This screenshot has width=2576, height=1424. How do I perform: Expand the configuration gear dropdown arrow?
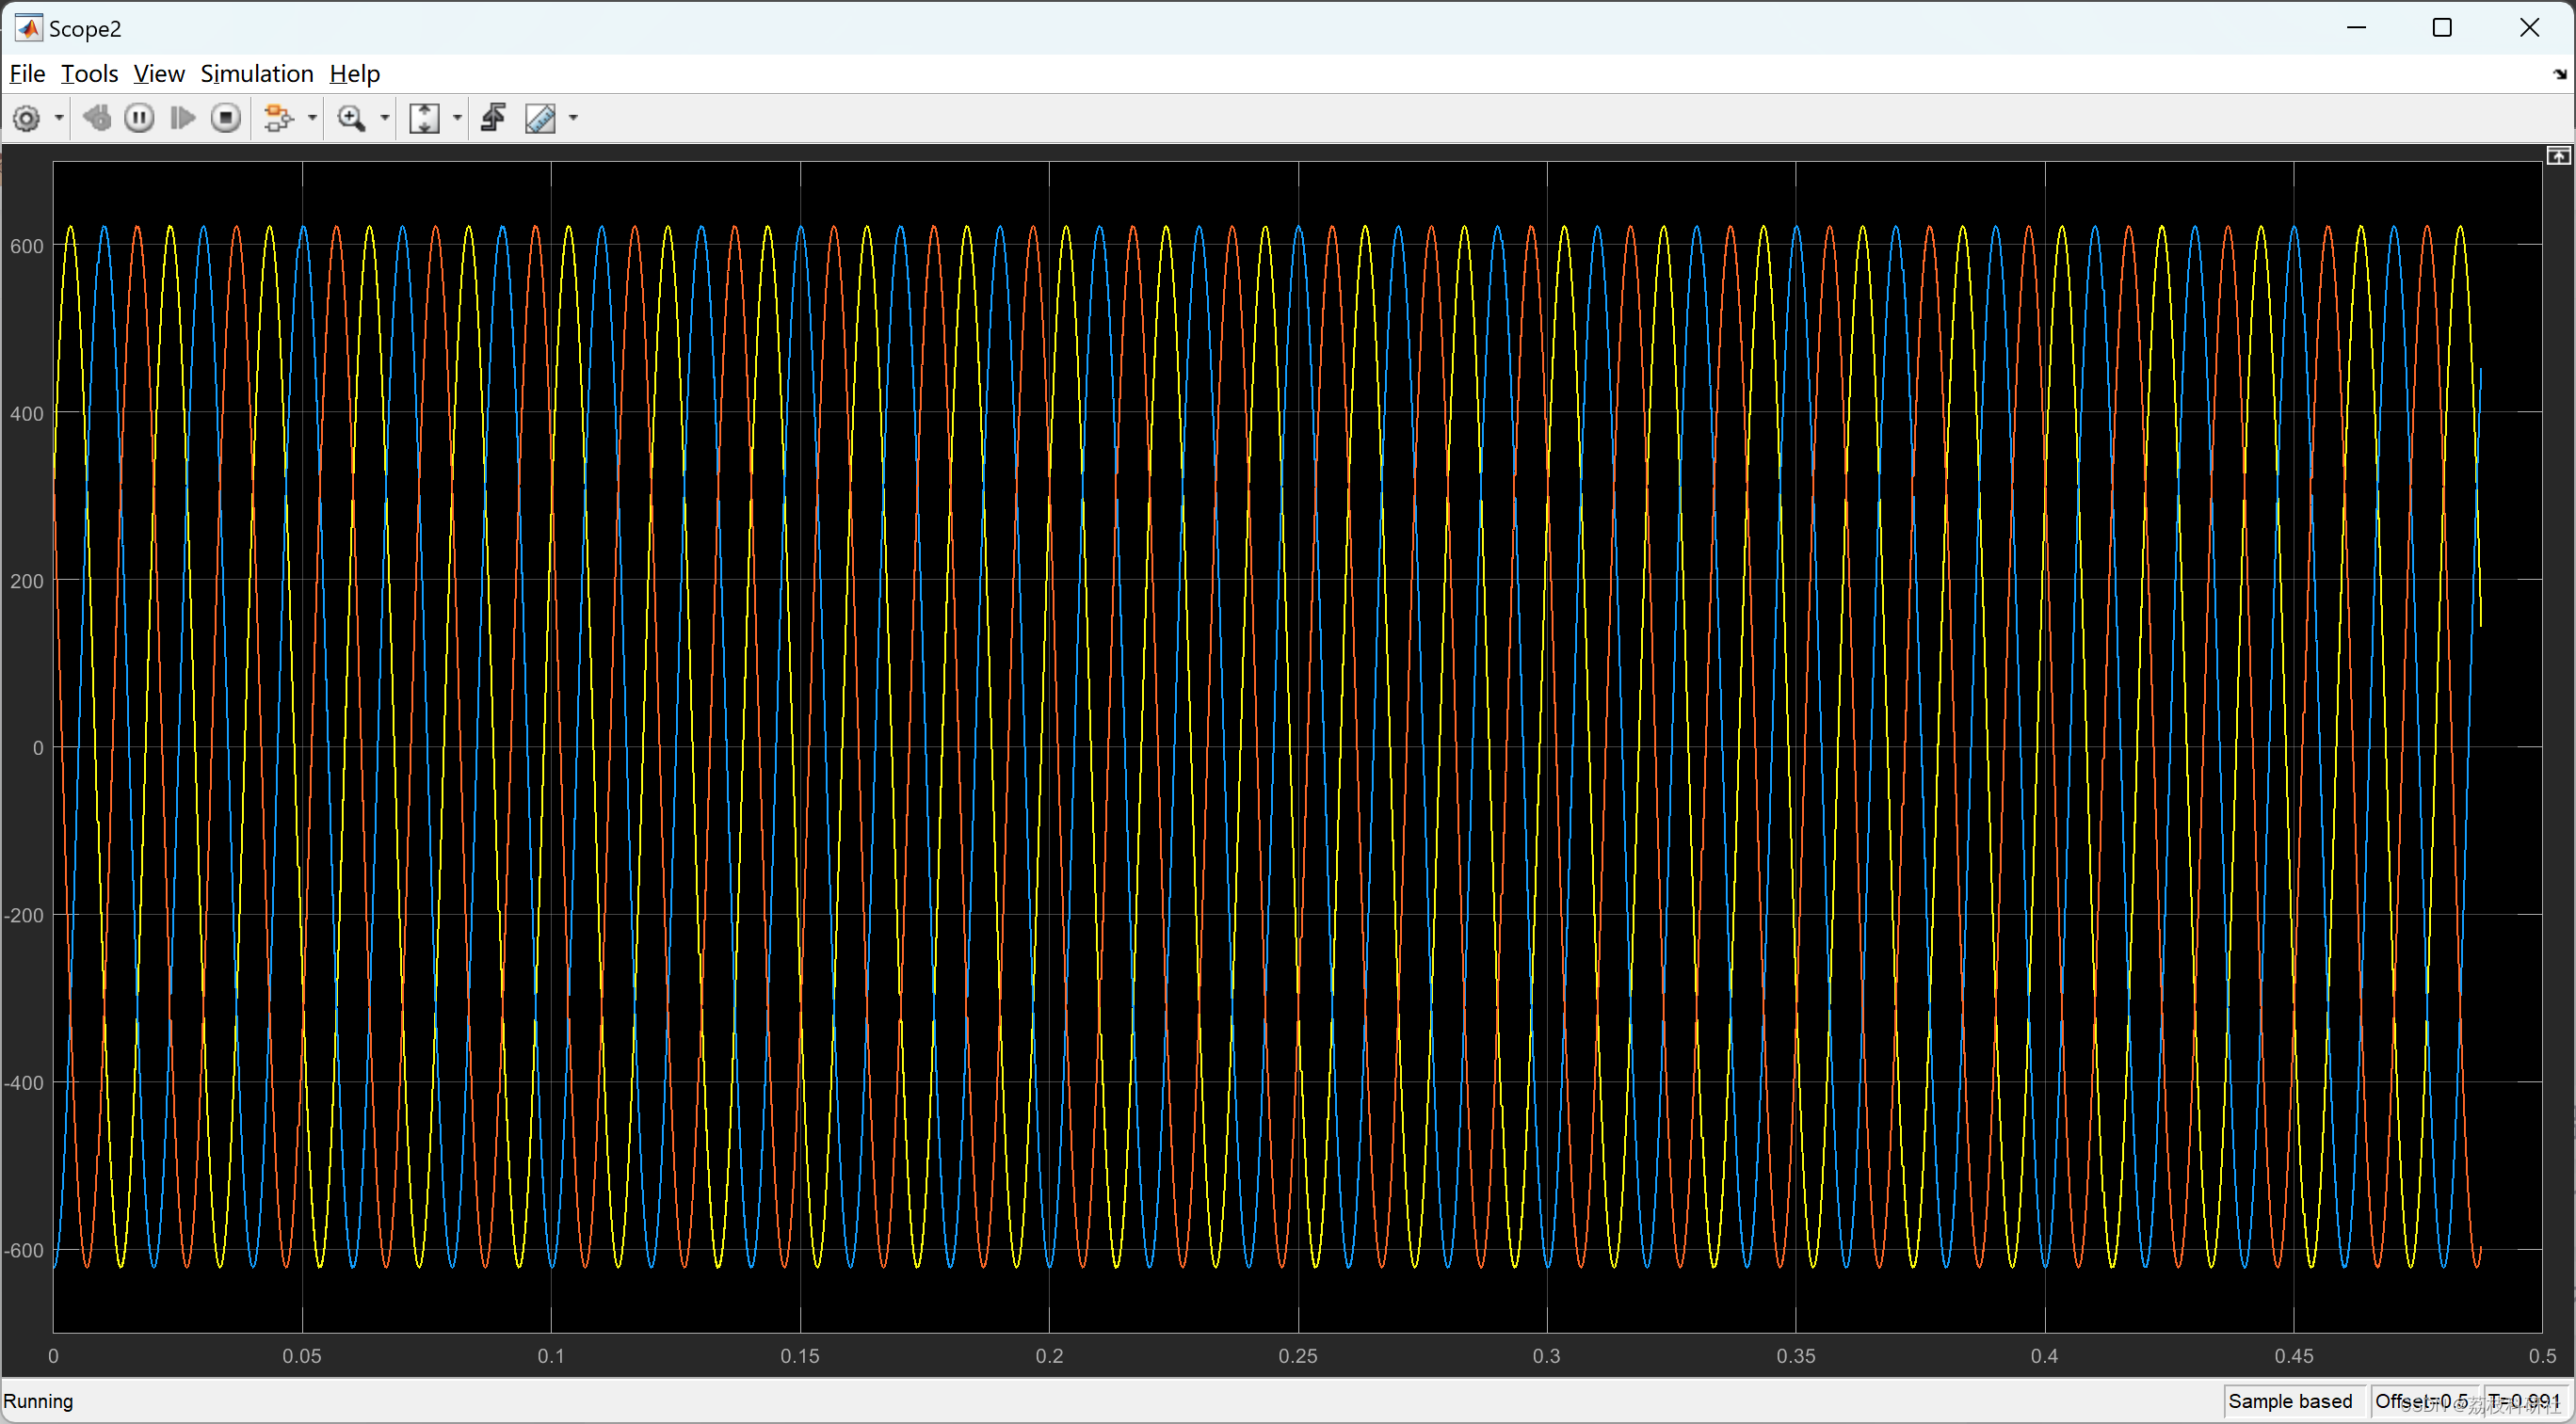pyautogui.click(x=59, y=119)
